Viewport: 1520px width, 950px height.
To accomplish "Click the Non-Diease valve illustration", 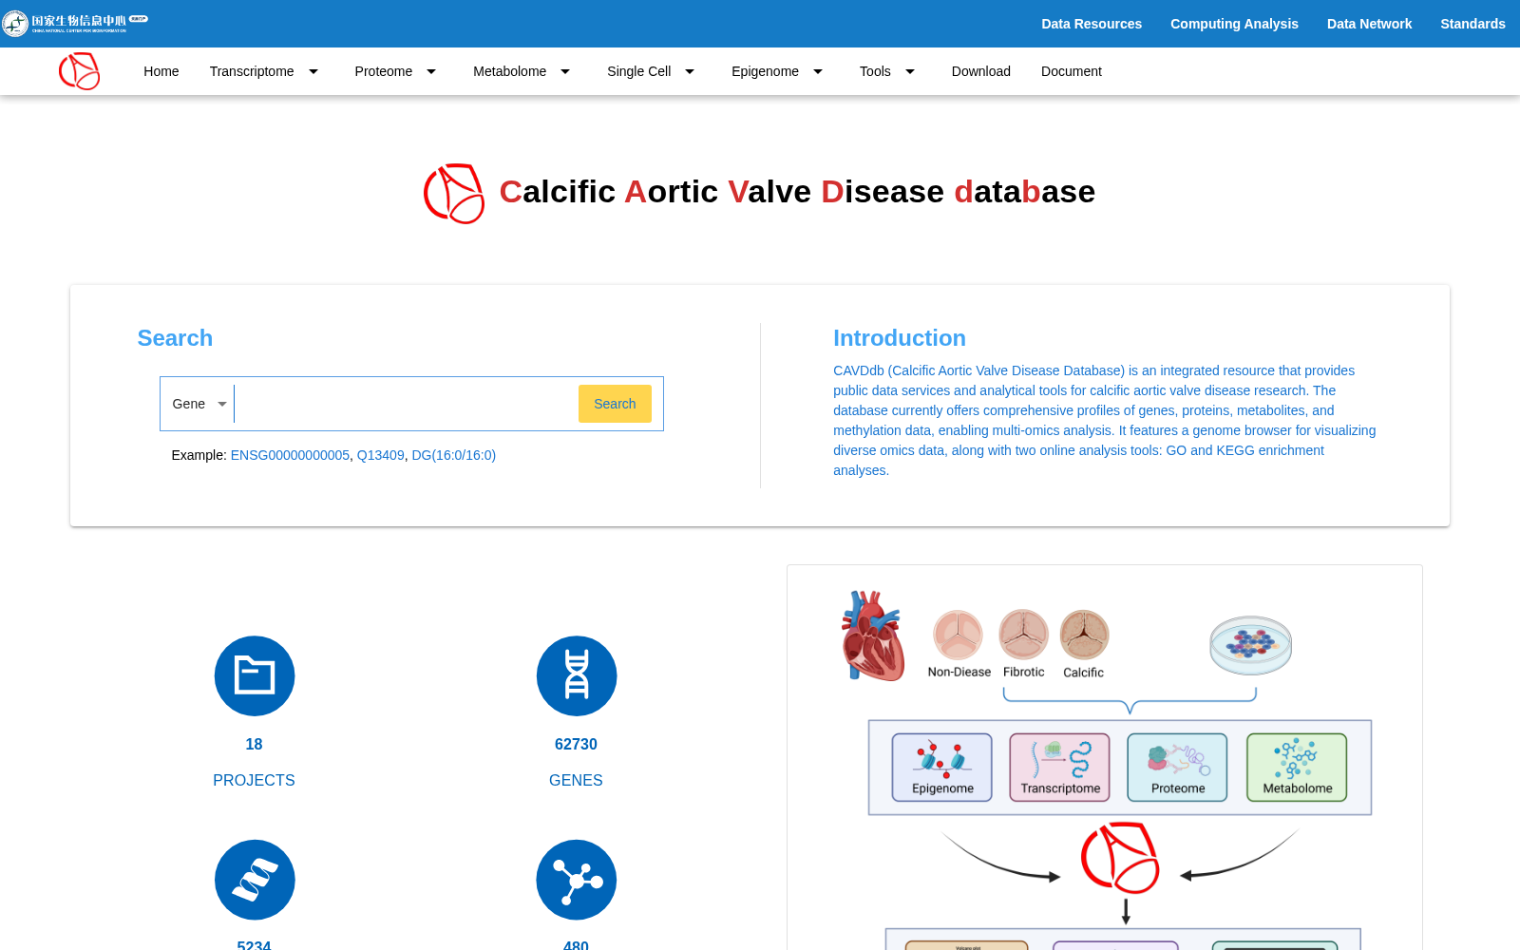I will [x=958, y=635].
